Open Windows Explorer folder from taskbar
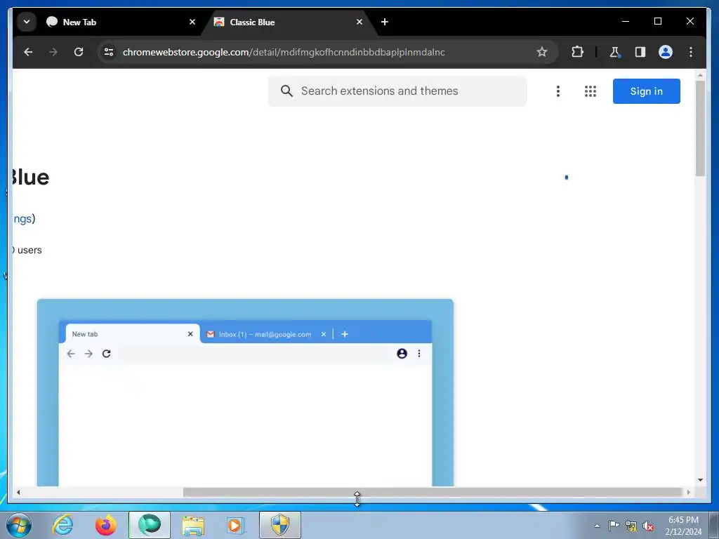Image resolution: width=719 pixels, height=539 pixels. [193, 525]
